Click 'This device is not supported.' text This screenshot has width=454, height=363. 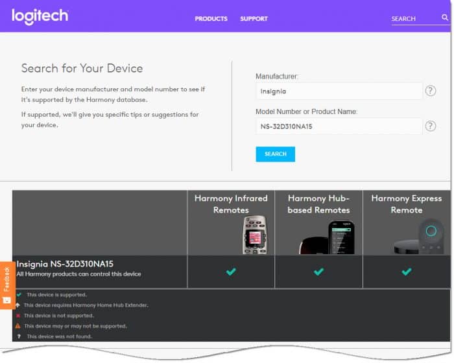[x=59, y=316]
